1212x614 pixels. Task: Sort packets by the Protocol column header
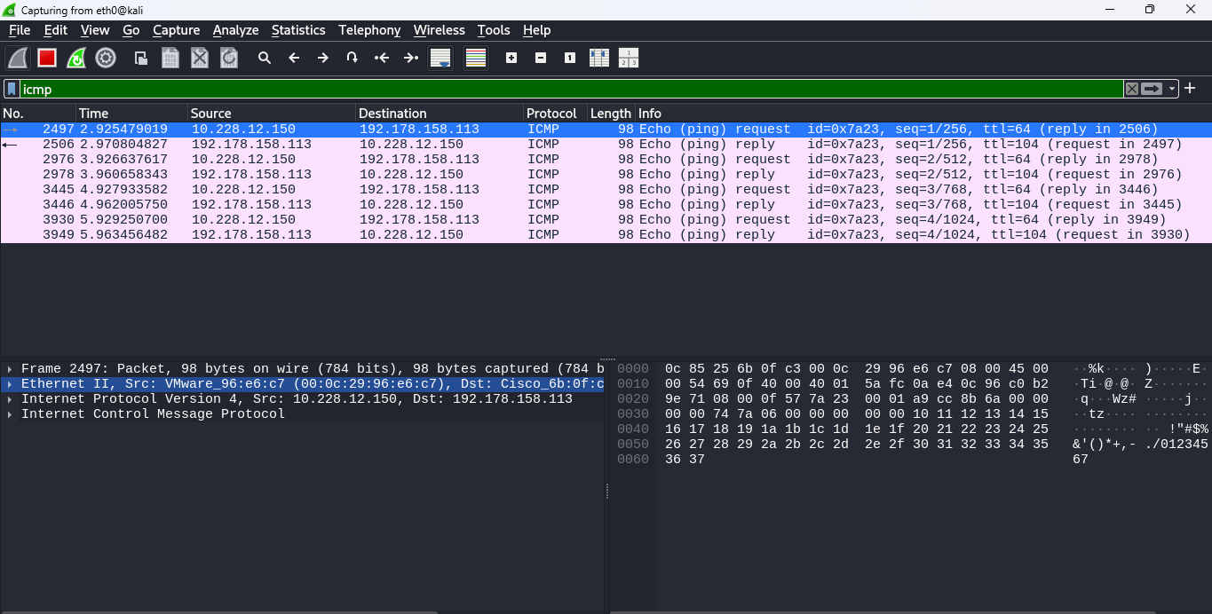click(x=555, y=114)
